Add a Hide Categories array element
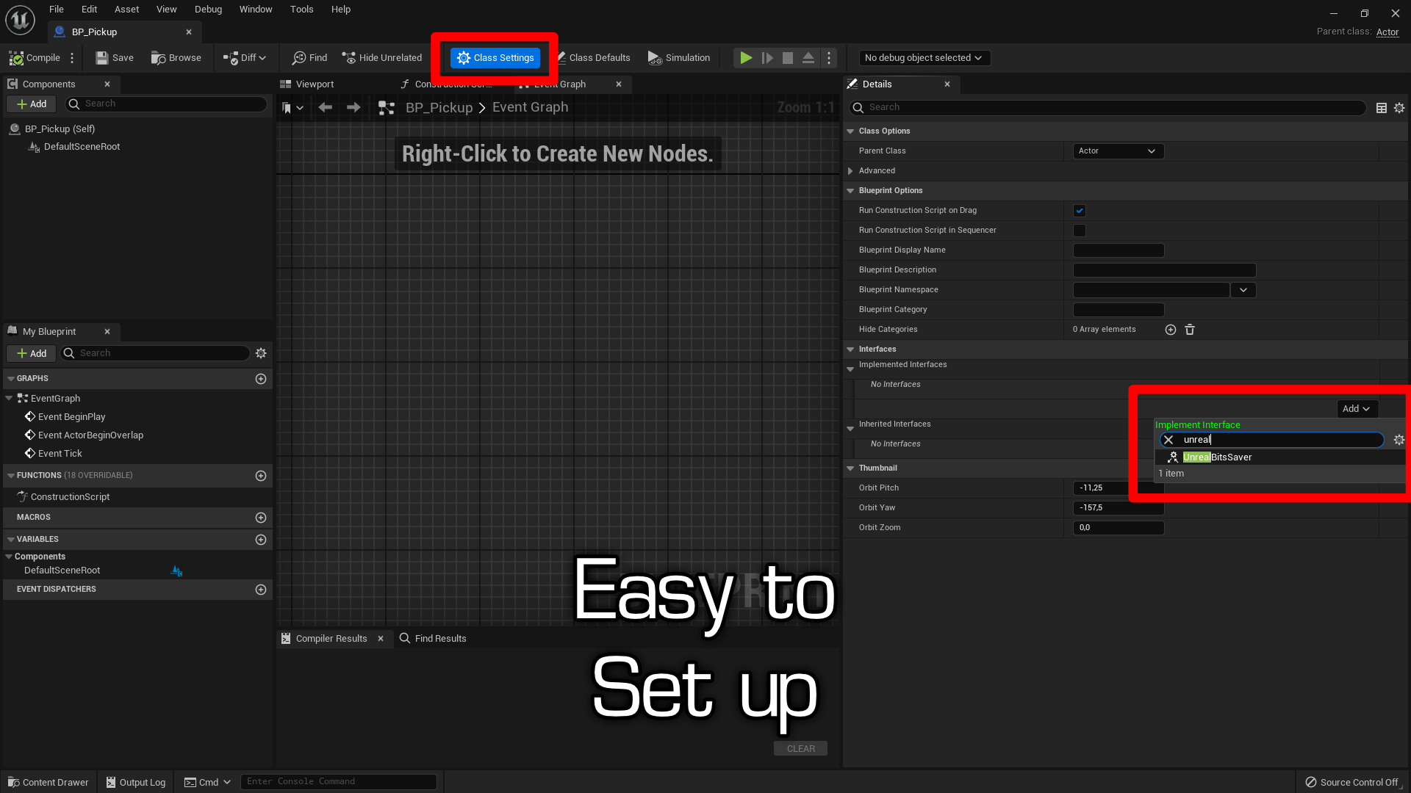Viewport: 1411px width, 793px height. coord(1170,330)
